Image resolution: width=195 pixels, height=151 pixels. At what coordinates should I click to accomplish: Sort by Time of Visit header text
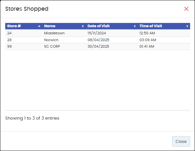[151, 26]
